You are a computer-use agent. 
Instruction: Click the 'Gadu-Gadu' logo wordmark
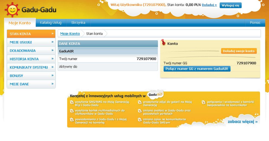point(39,10)
